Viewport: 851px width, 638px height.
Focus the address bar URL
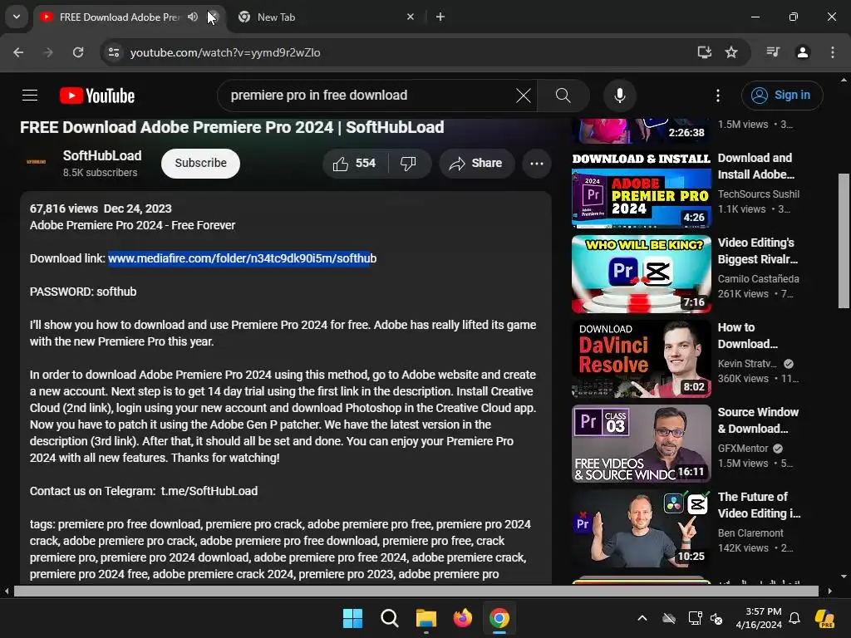click(x=224, y=52)
